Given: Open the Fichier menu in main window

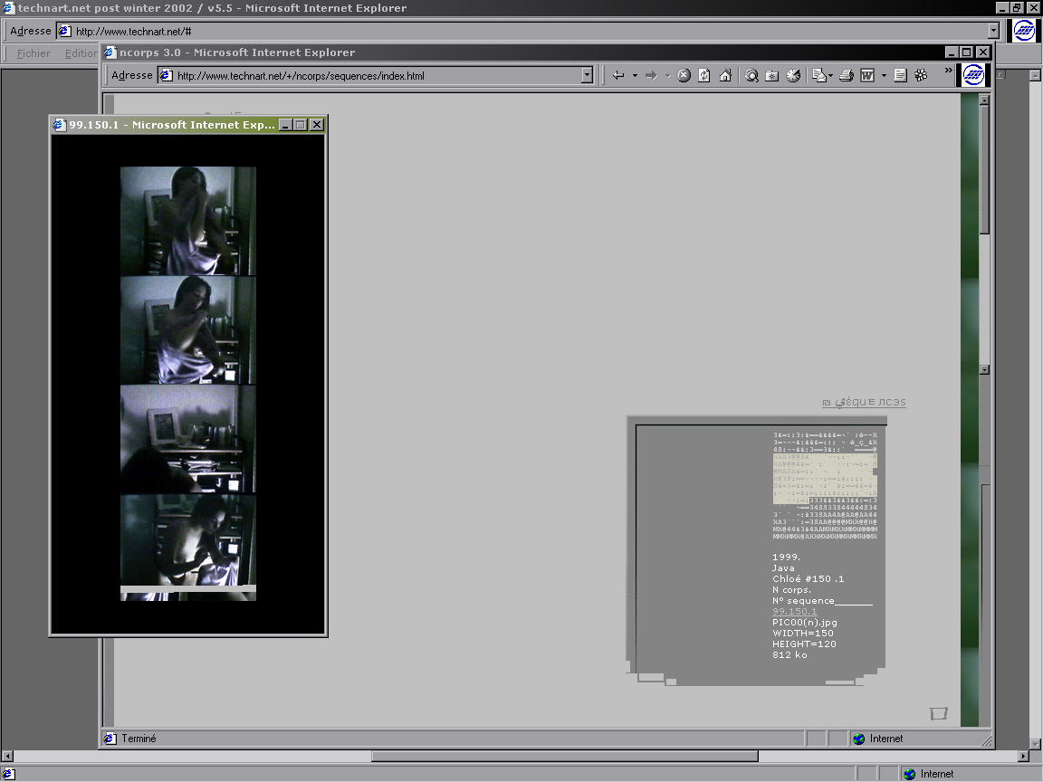Looking at the screenshot, I should click(33, 53).
